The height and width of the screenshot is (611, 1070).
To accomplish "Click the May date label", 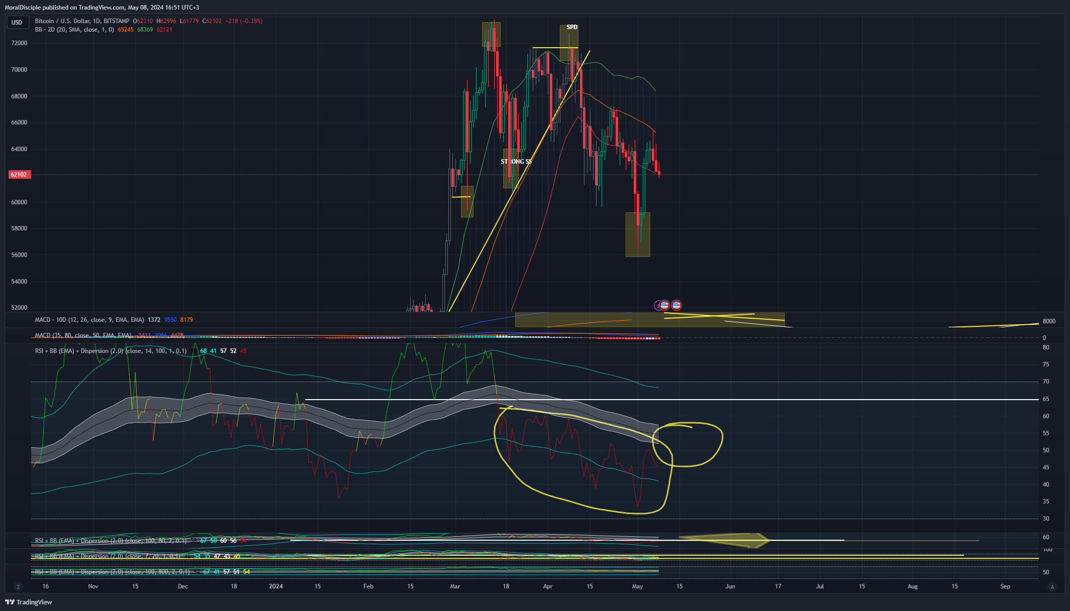I will click(x=638, y=586).
